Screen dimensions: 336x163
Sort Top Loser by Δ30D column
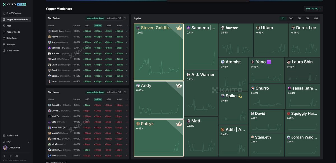98,99
